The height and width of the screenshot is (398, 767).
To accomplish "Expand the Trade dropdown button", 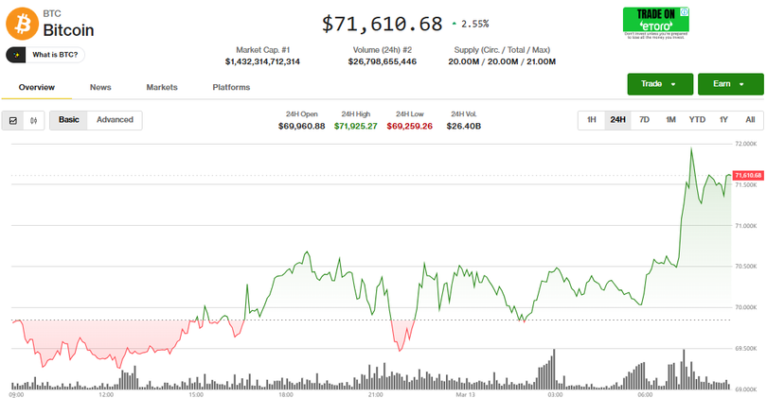I will pyautogui.click(x=659, y=84).
